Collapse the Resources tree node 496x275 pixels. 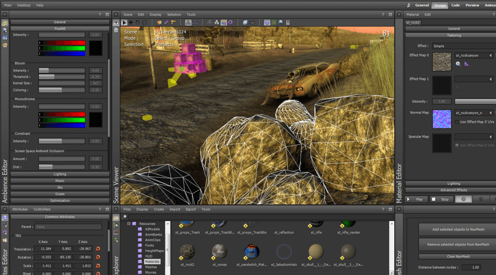[129, 223]
